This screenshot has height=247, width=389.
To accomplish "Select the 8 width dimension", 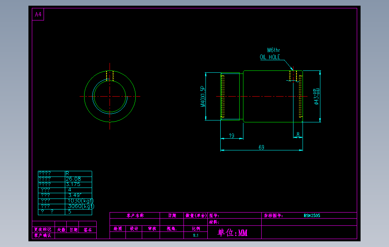I will click(298, 134).
